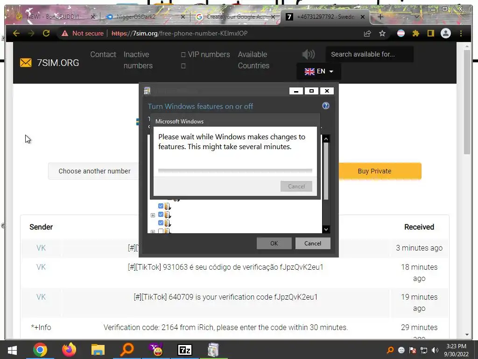The width and height of the screenshot is (478, 359).
Task: Close the Create your Google Account tab
Action: coord(273,17)
